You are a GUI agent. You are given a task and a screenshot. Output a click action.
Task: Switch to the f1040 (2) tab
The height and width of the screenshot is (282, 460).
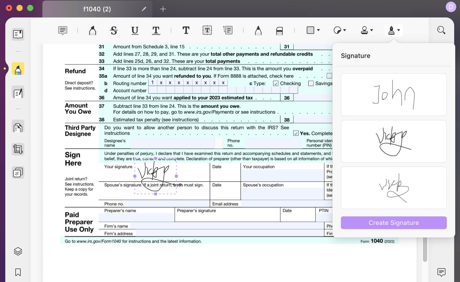[x=97, y=9]
